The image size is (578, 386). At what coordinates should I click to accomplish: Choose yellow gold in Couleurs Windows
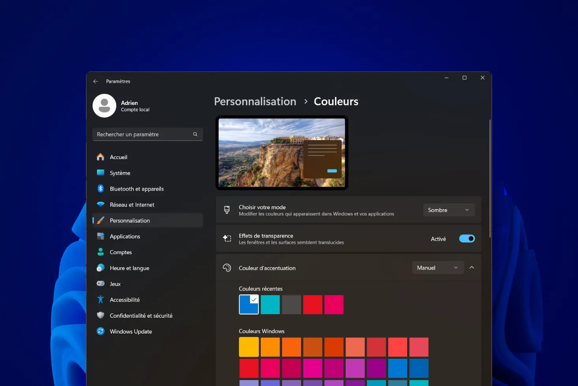click(249, 347)
